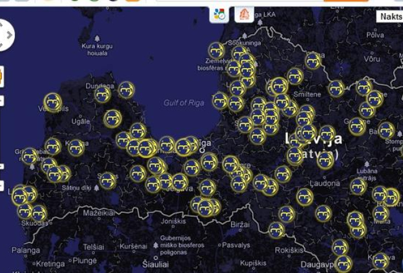Select the marker covering the Valga label
The height and width of the screenshot is (273, 403).
pyautogui.click(x=313, y=61)
